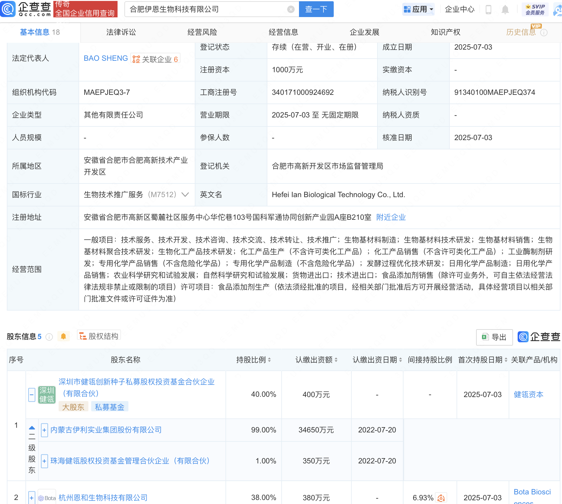Click the 私募基金 tag
Screen dimensions: 562x504
109,407
